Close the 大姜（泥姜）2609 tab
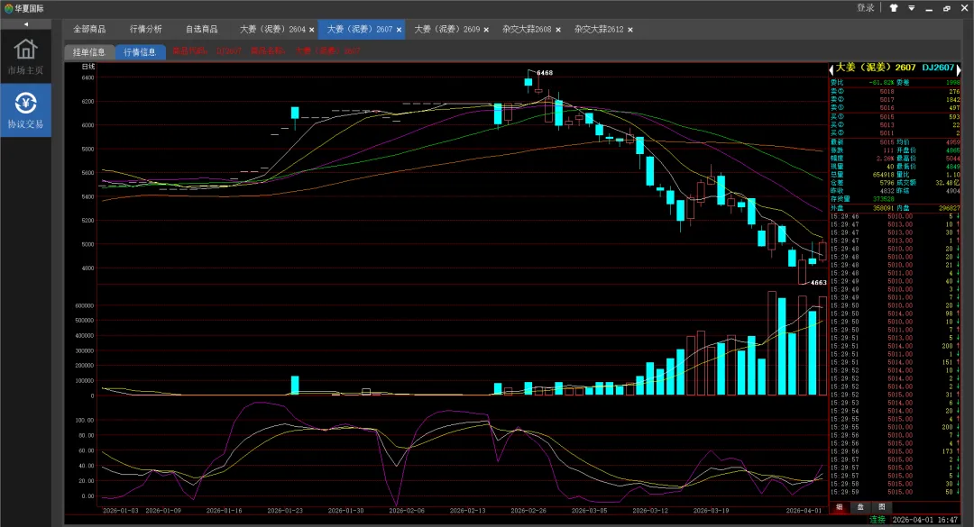974x527 pixels. [486, 30]
